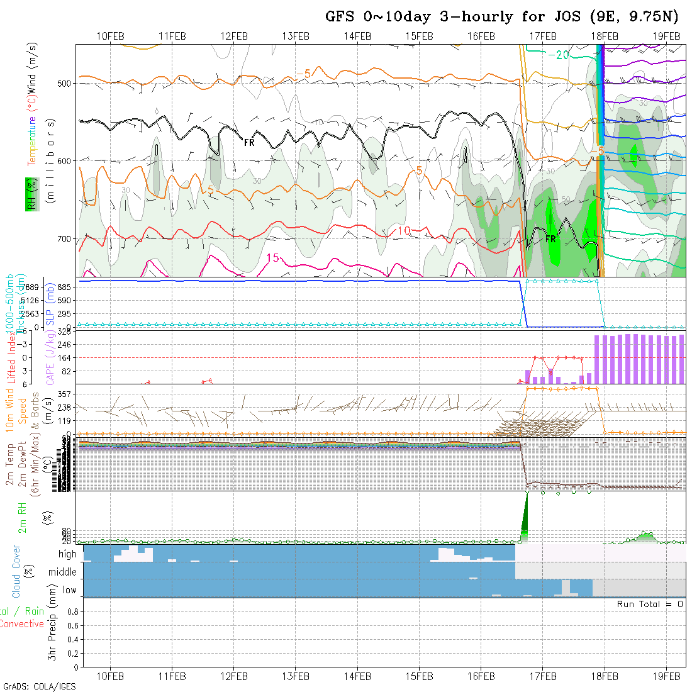Image resolution: width=692 pixels, height=692 pixels.
Task: Click the 10FEB label under the precipitation panel
Action: coord(110,676)
